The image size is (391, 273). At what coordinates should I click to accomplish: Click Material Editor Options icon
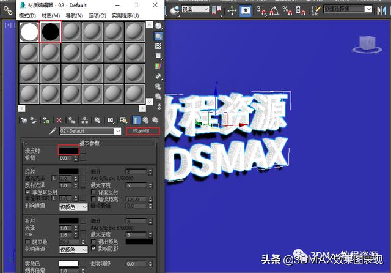[158, 86]
